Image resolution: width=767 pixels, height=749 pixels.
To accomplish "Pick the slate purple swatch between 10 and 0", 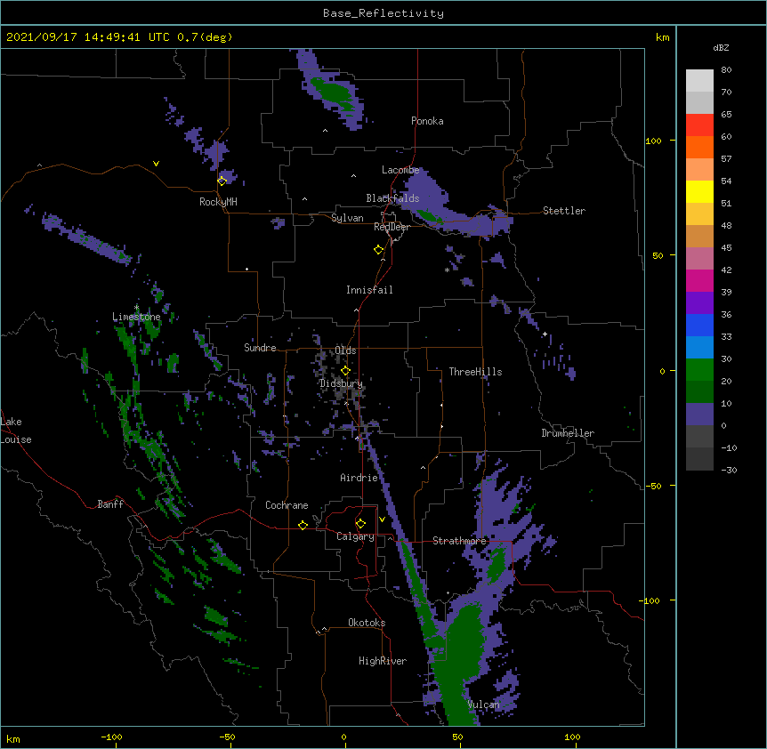I will pos(699,415).
